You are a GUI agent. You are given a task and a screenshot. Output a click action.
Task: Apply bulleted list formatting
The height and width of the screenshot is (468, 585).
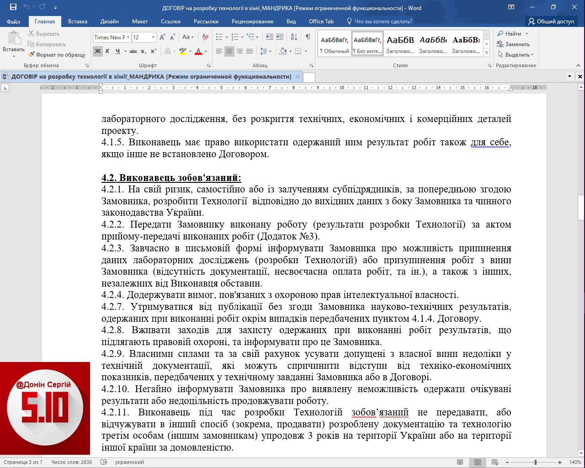click(219, 37)
